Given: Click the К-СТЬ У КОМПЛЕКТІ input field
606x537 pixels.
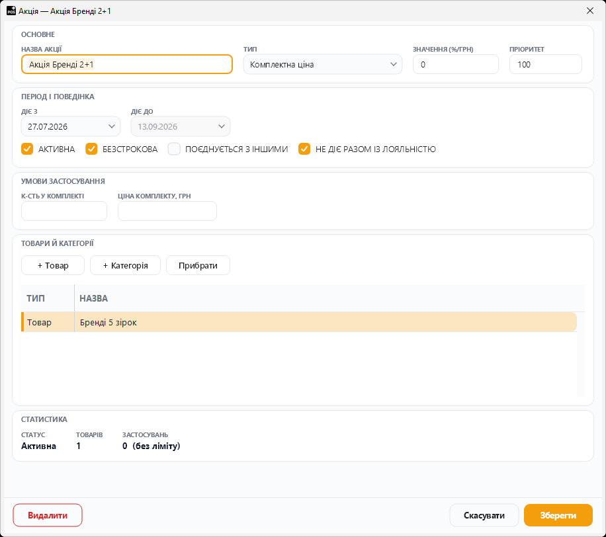Looking at the screenshot, I should (x=64, y=211).
